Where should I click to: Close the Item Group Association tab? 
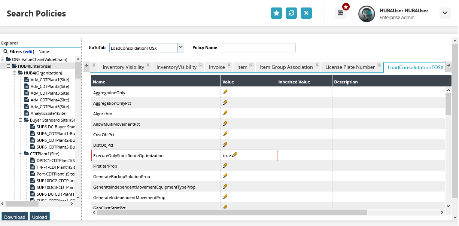pos(317,65)
